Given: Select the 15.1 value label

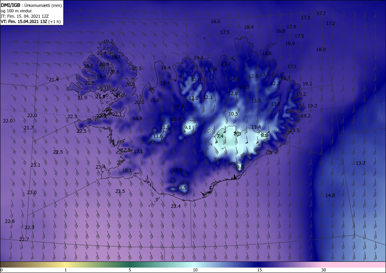Looking at the screenshot, I should (116, 57).
